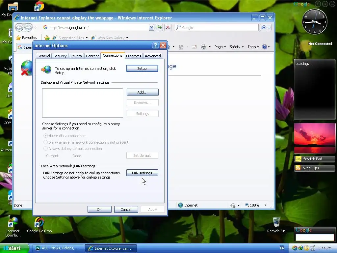Switch to the General tab
This screenshot has height=253, width=337.
44,56
